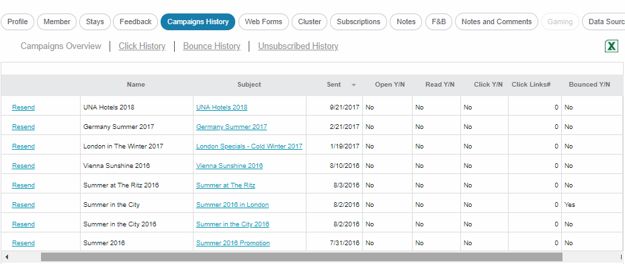Open the Web Forms tab
625x264 pixels.
(263, 22)
